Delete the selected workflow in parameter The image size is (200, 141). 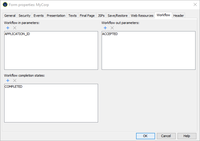15,28
